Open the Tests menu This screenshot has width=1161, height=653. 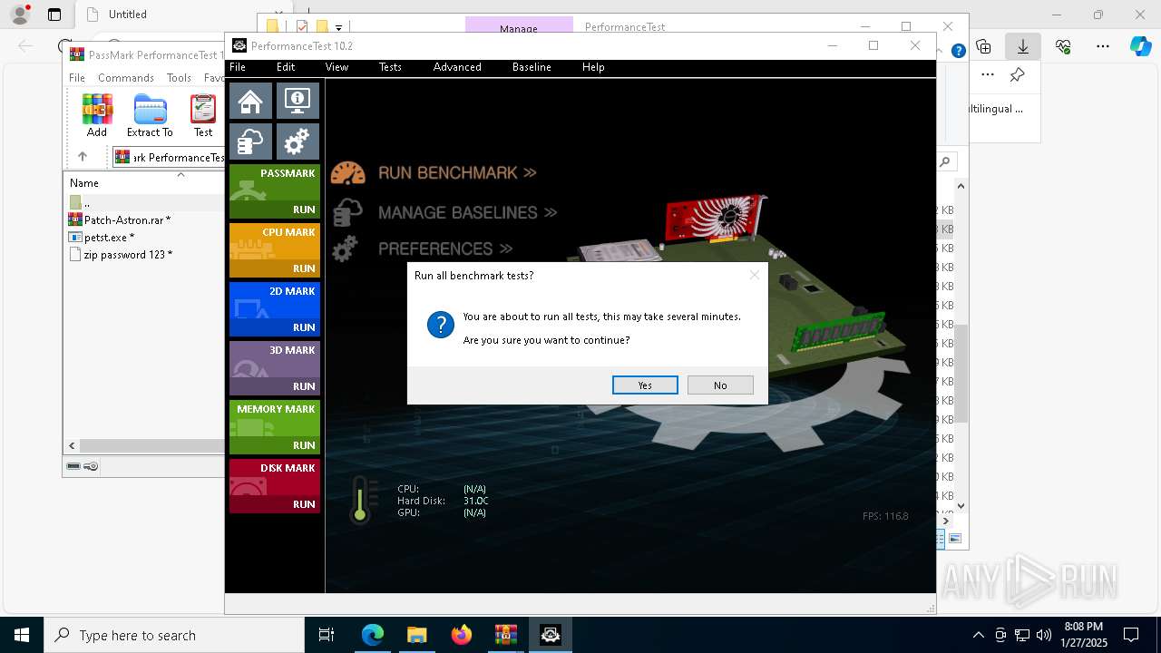(x=390, y=67)
